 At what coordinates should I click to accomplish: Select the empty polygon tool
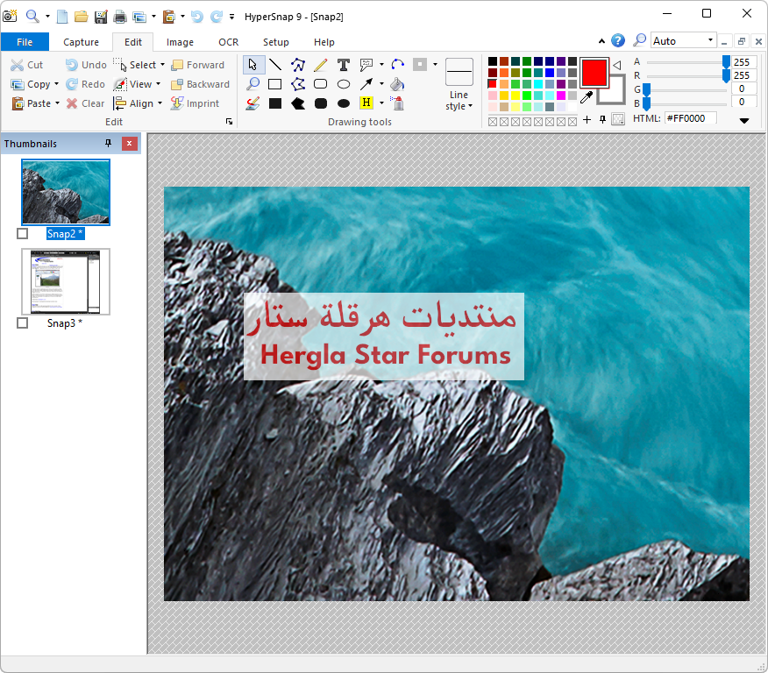298,84
